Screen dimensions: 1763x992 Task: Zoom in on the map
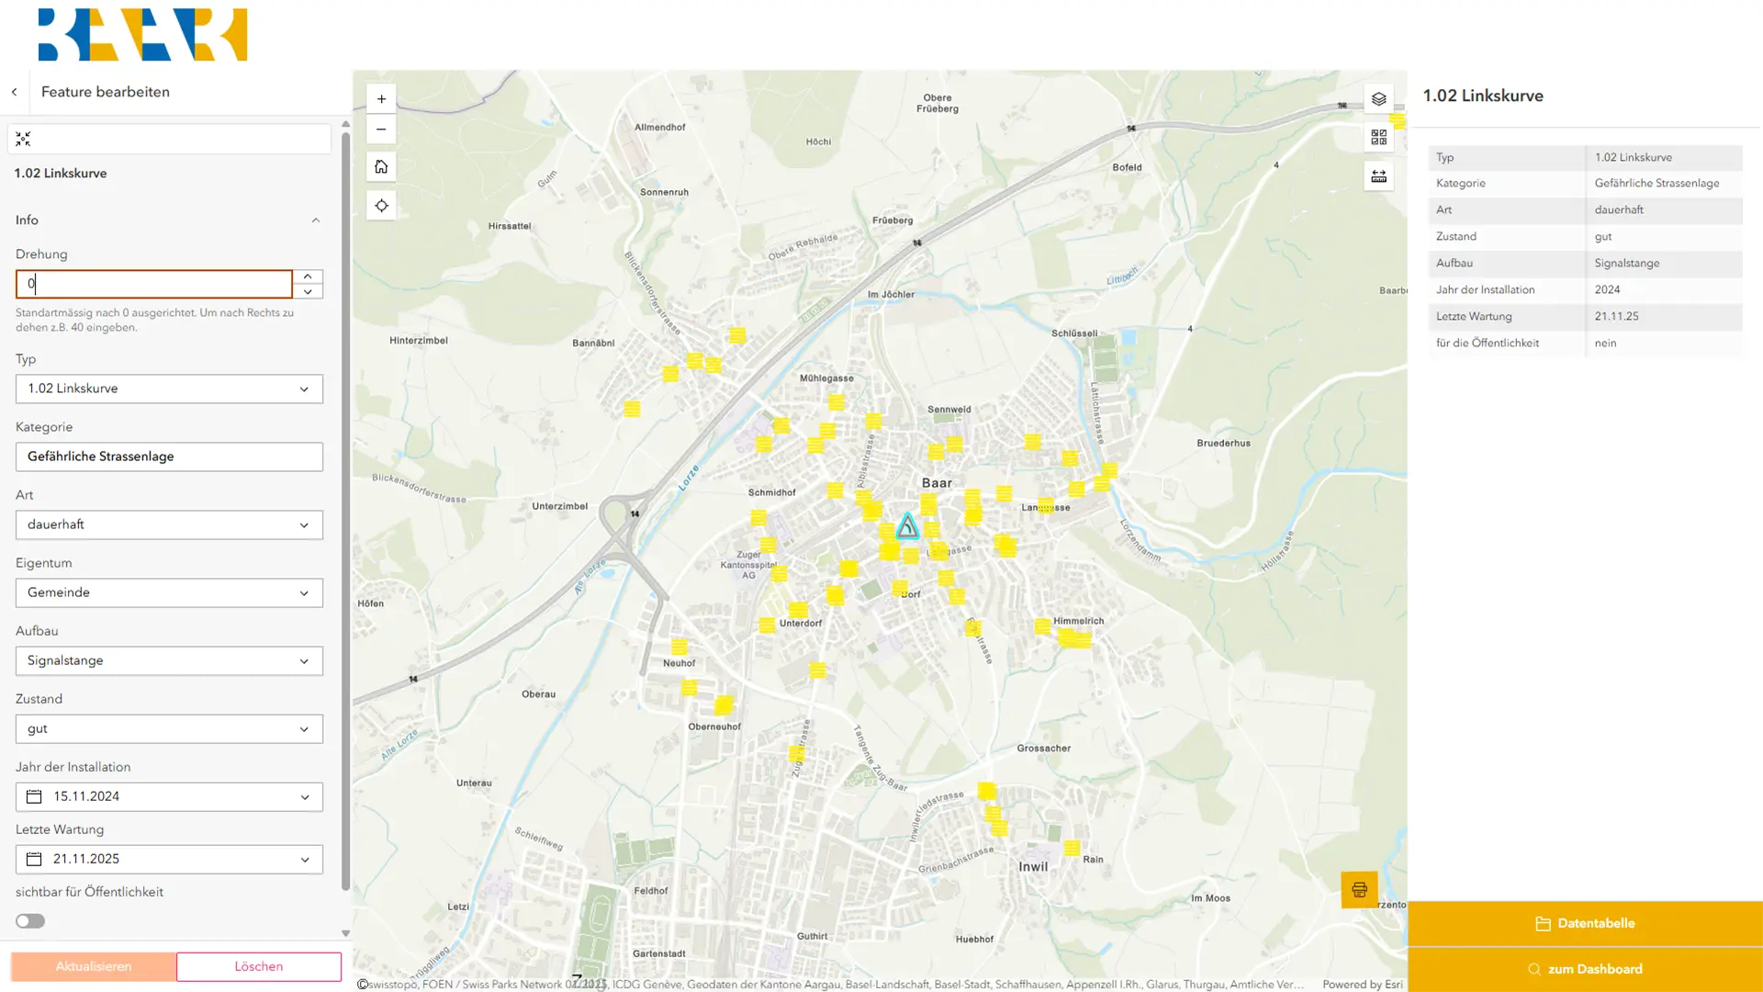(x=381, y=99)
